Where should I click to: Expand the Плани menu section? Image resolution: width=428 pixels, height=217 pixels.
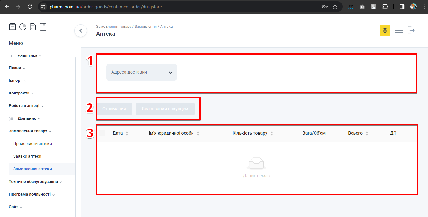tap(17, 68)
